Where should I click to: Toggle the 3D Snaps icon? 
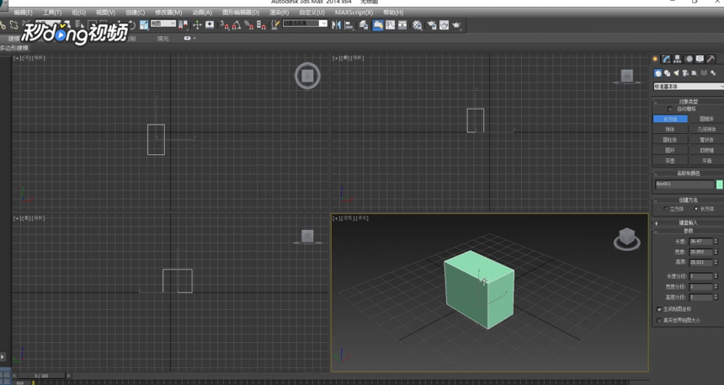pos(225,25)
